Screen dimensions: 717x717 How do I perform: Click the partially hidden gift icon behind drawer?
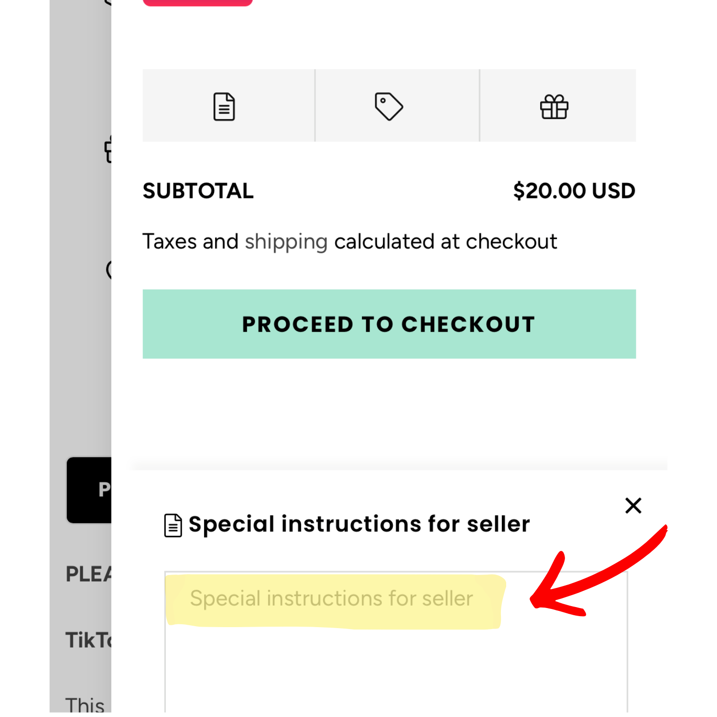[109, 149]
